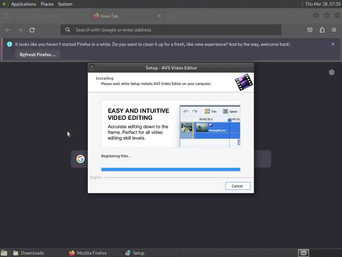342x257 pixels.
Task: Open the Applications menu
Action: [24, 4]
